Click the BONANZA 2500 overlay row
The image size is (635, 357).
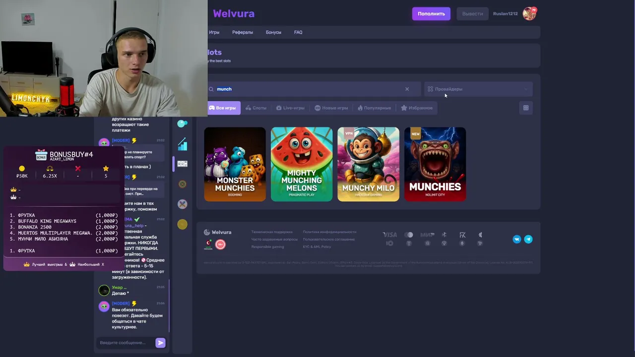(64, 227)
